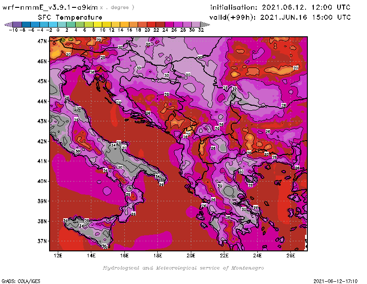Click the cyan -2 to 0 legend swatch
The width and height of the screenshot is (367, 284).
coord(53,24)
